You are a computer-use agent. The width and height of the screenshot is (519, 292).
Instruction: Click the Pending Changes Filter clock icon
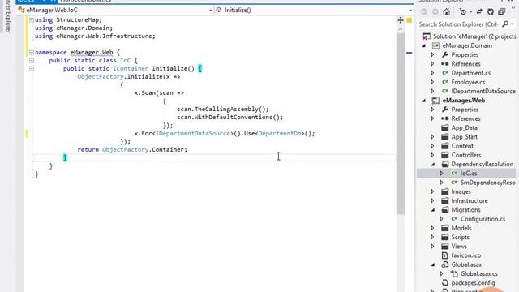pos(463,12)
